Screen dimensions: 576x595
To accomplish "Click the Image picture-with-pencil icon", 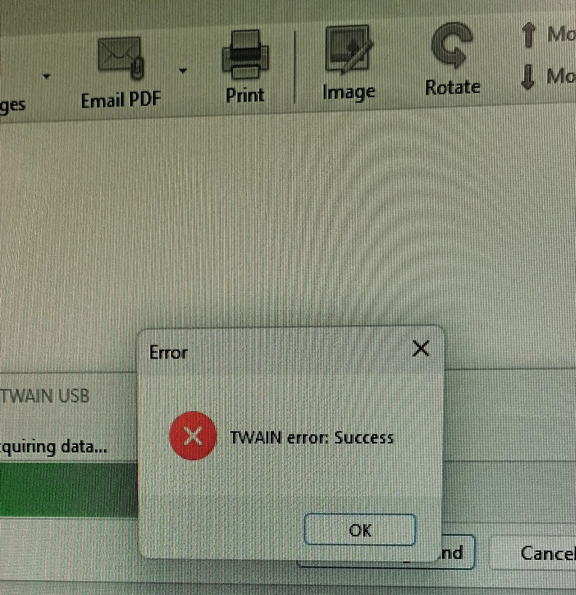I will coord(349,50).
